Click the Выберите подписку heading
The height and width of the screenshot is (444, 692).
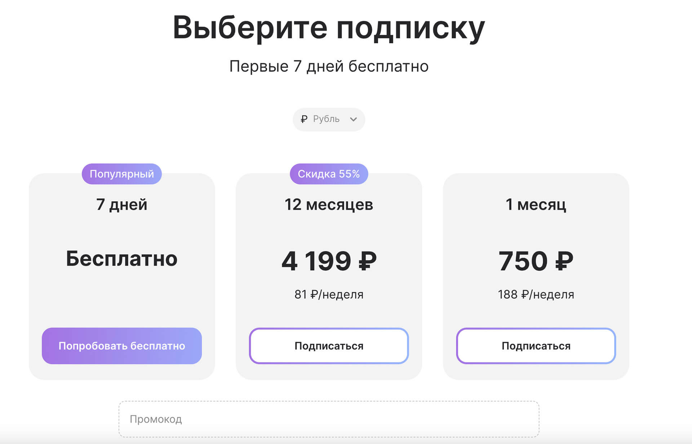point(329,27)
